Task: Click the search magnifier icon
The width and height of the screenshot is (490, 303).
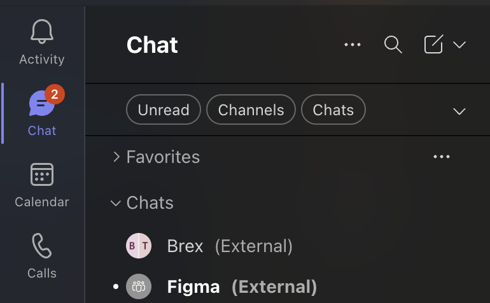Action: click(393, 45)
